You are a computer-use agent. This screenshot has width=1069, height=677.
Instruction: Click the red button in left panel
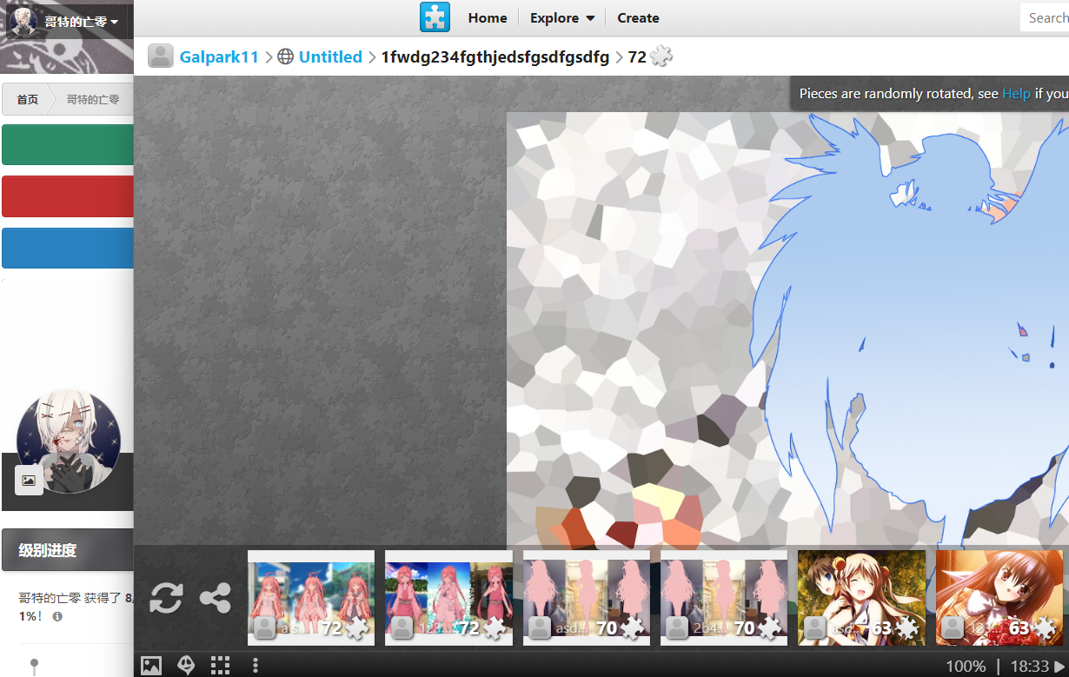pos(68,196)
